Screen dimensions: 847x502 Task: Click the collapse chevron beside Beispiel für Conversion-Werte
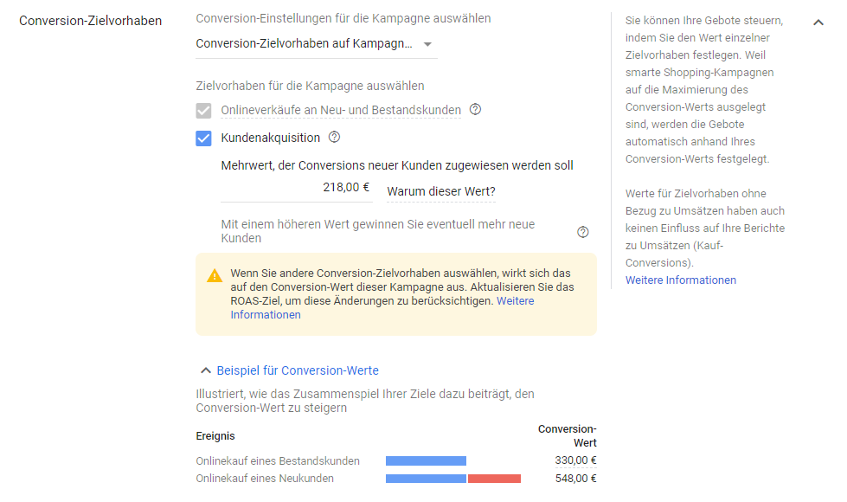(205, 370)
